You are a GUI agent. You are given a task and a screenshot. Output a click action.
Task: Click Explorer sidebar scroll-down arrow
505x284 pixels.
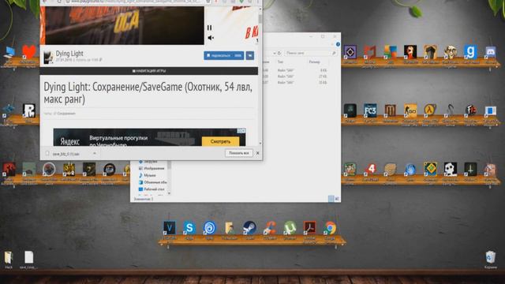[169, 193]
